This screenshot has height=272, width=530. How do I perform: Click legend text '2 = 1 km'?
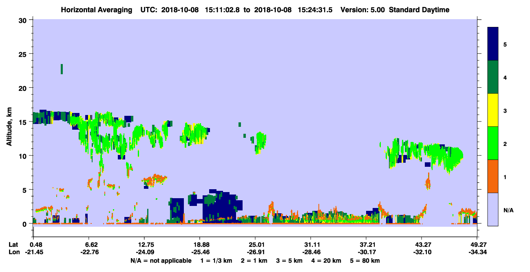(x=255, y=260)
